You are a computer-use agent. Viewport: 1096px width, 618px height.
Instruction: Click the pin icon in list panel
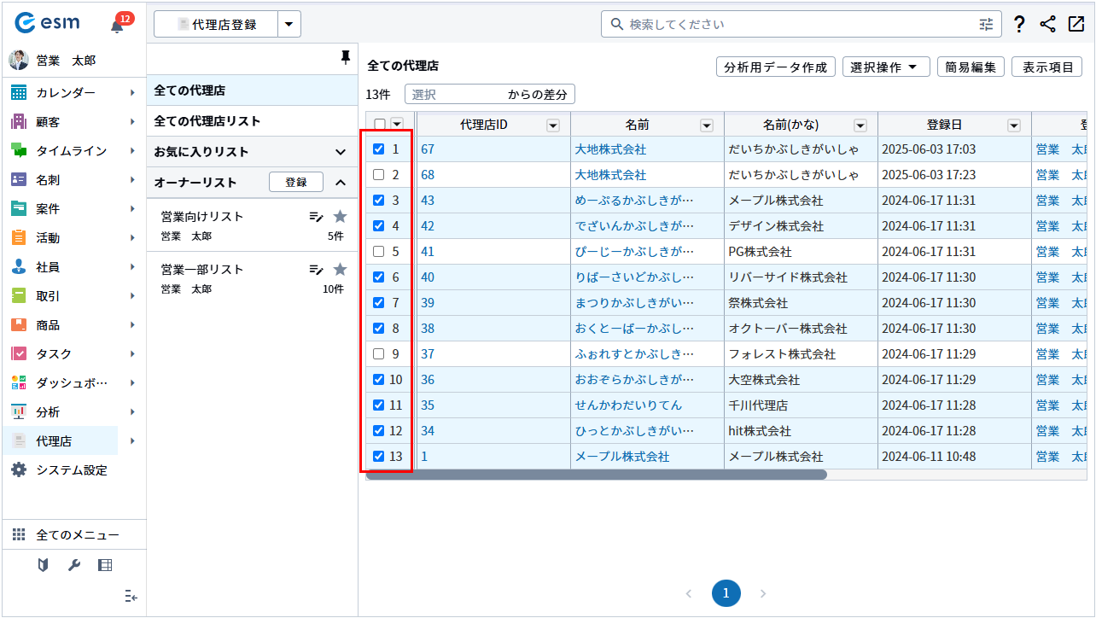pos(345,57)
